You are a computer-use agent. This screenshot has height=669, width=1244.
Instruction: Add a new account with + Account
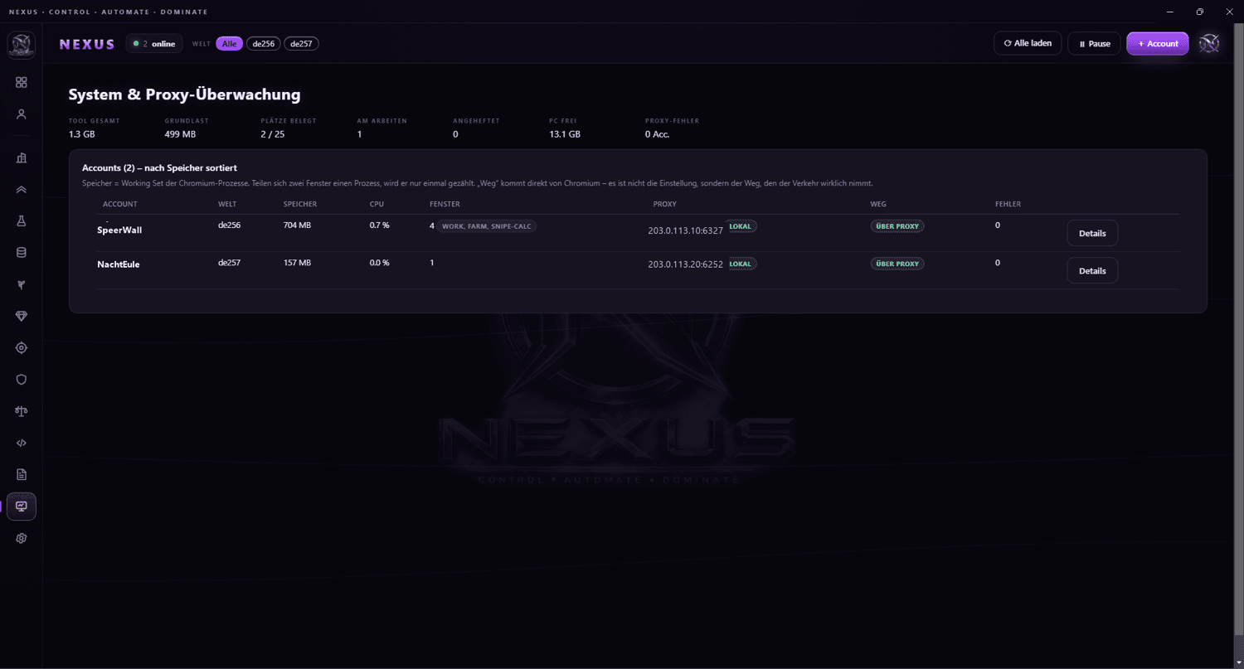[x=1158, y=43]
